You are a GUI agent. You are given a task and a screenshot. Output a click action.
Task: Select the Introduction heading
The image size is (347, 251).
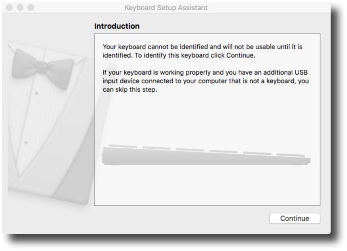pos(117,26)
